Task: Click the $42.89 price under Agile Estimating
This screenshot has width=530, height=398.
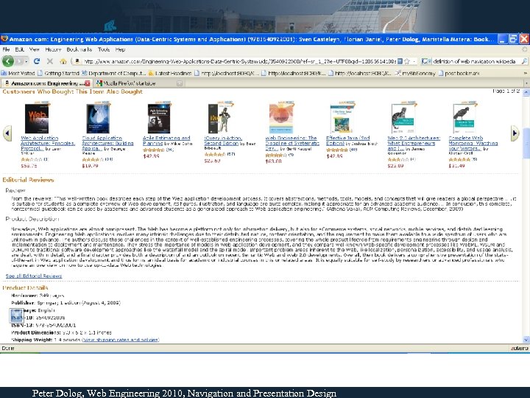Action: [x=151, y=156]
